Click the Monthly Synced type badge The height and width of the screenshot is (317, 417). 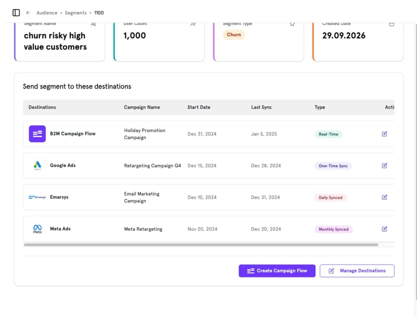(334, 229)
